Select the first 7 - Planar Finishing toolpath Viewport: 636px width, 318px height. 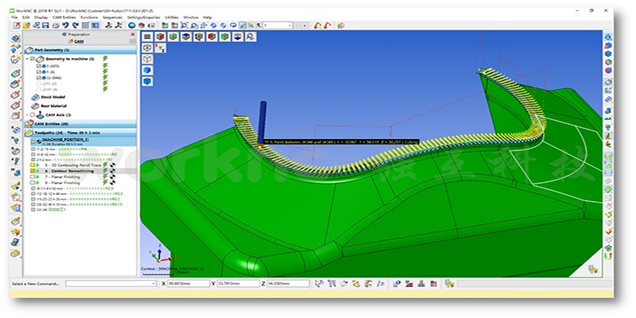[x=62, y=176]
